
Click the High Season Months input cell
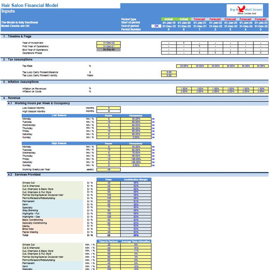pos(108,111)
